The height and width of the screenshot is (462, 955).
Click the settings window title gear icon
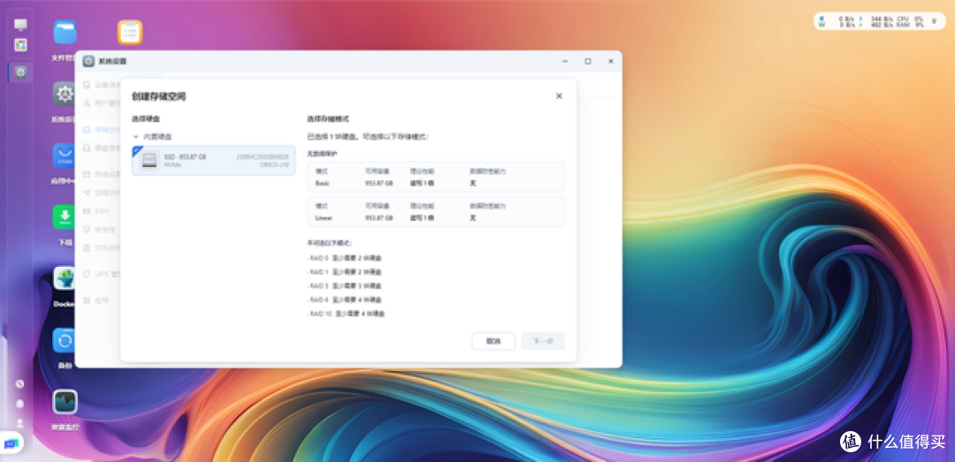click(89, 62)
